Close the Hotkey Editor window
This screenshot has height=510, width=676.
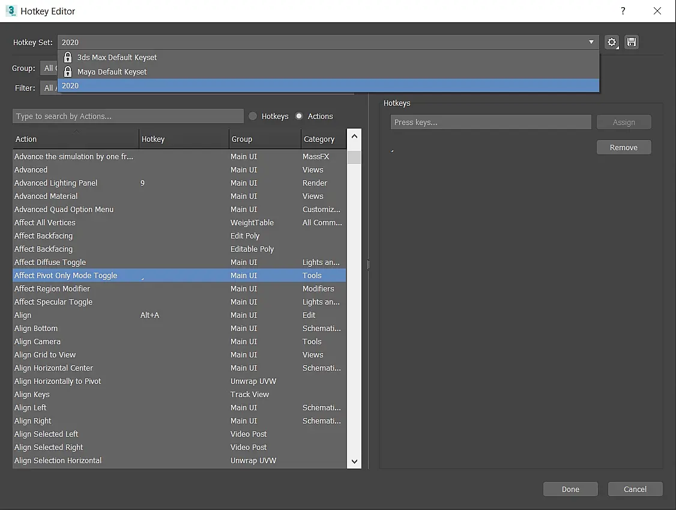[657, 11]
